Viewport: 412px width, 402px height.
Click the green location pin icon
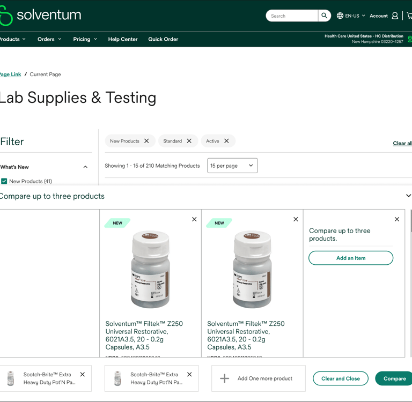click(410, 39)
